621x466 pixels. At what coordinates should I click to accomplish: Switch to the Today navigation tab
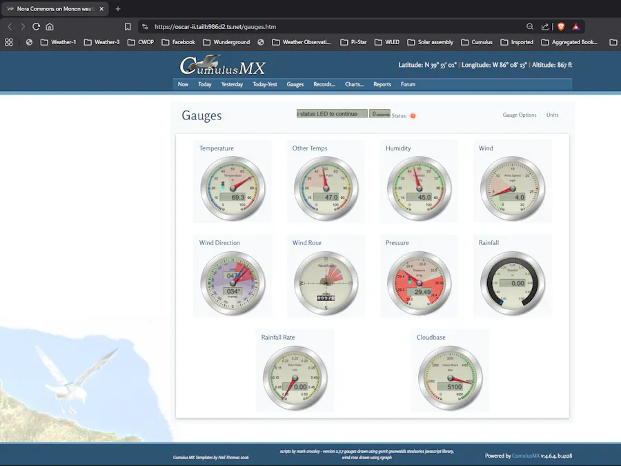204,84
